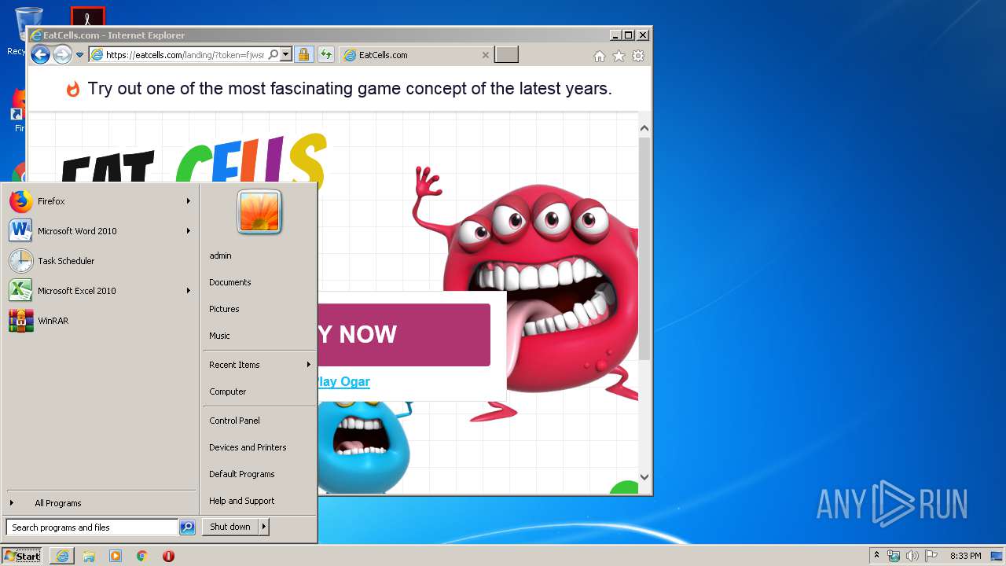Open the Tools gear icon

tap(638, 56)
